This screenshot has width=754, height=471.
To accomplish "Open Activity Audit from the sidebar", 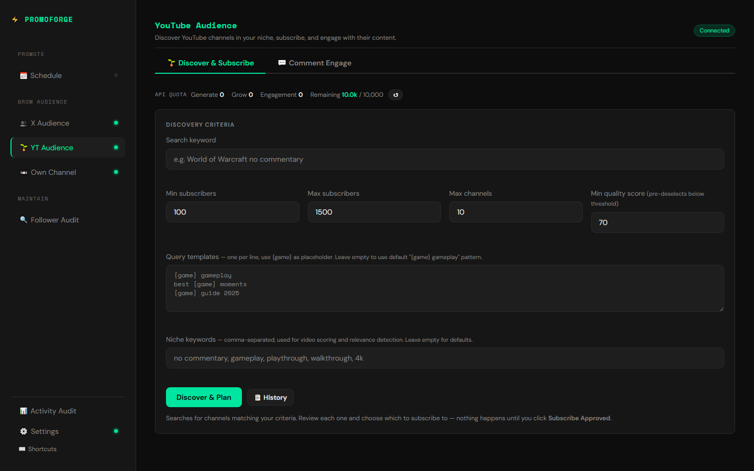I will [x=68, y=411].
